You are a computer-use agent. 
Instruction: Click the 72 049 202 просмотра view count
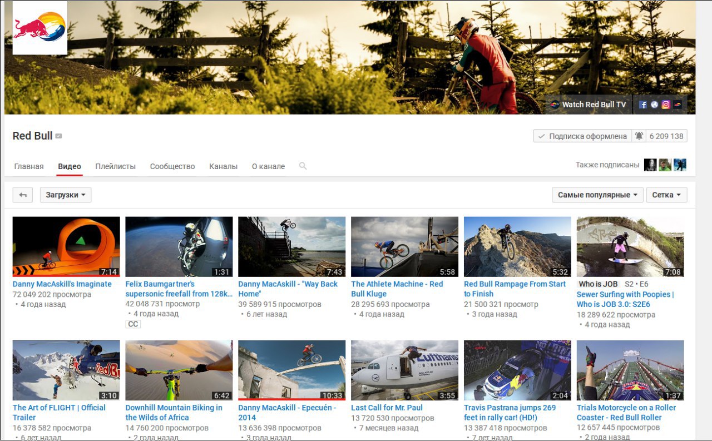pos(52,294)
